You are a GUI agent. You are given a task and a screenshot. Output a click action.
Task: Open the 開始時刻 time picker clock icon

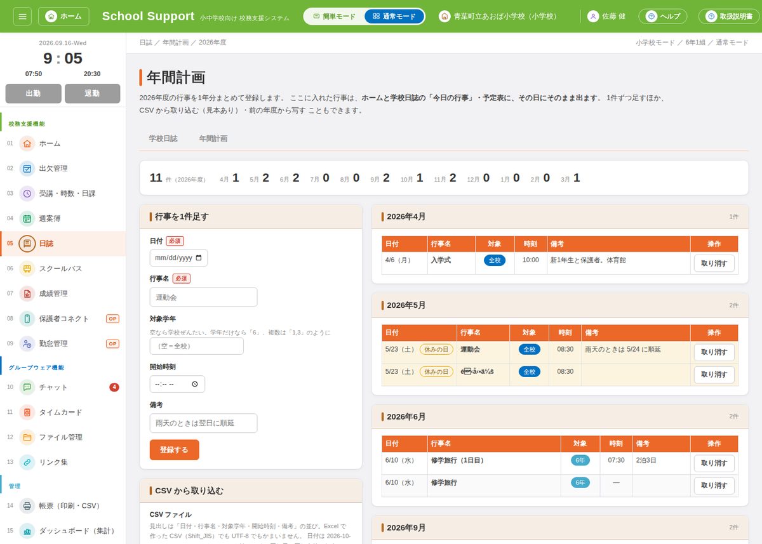tap(194, 385)
